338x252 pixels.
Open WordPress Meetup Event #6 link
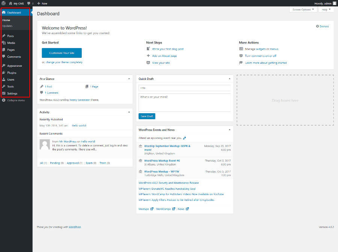[x=162, y=160]
